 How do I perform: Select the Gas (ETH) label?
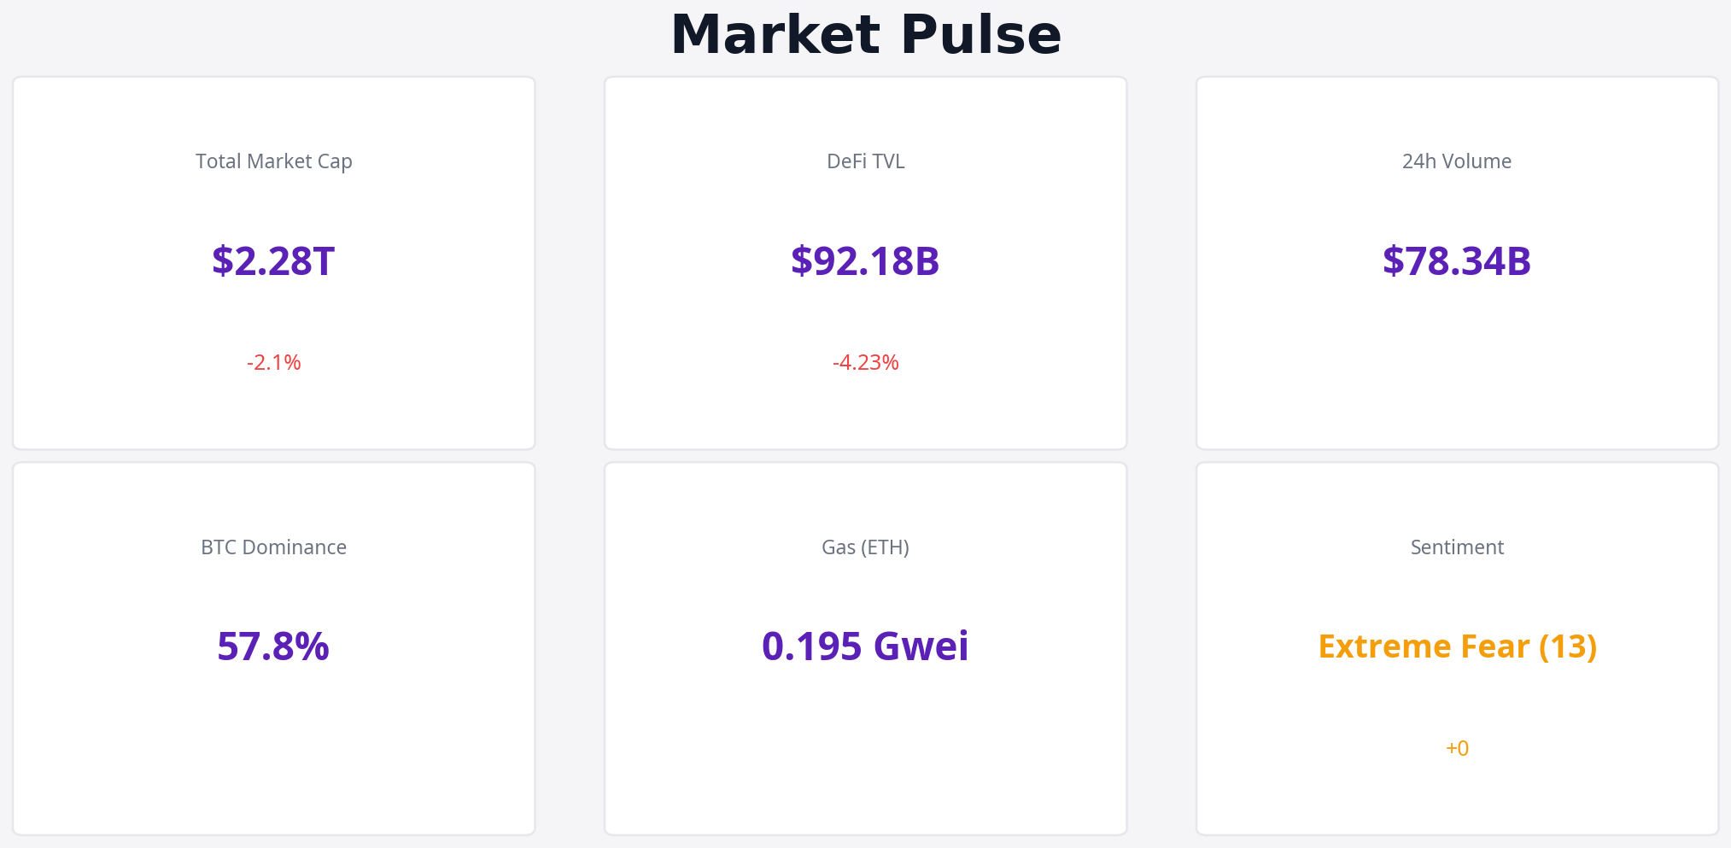[x=865, y=547]
